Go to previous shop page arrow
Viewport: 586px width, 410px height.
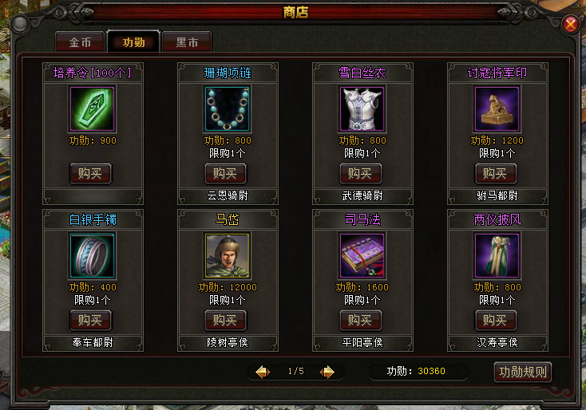coord(263,372)
